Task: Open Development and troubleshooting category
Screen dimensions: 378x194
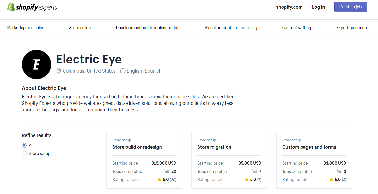Action: tap(148, 28)
